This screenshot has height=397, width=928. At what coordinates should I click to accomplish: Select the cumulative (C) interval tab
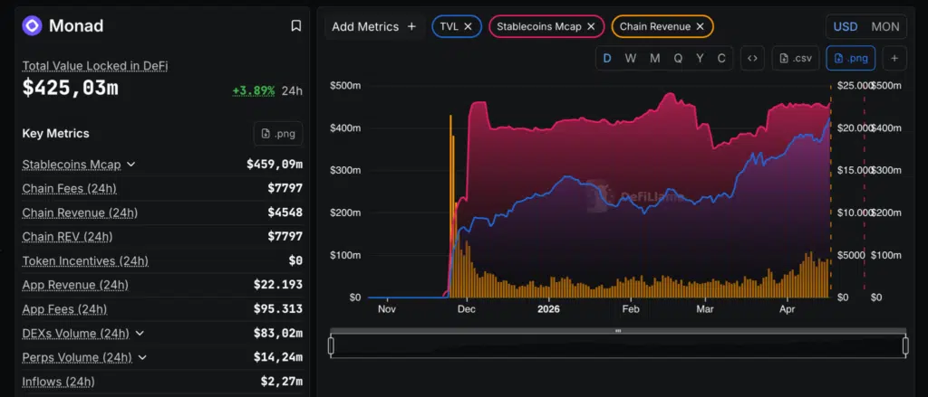tap(721, 59)
